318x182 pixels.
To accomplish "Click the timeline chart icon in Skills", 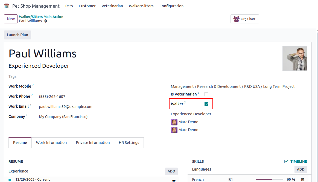I will tap(286, 161).
